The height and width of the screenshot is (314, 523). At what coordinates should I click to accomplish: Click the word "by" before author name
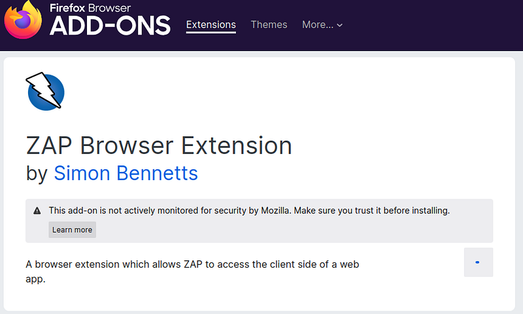(x=37, y=173)
